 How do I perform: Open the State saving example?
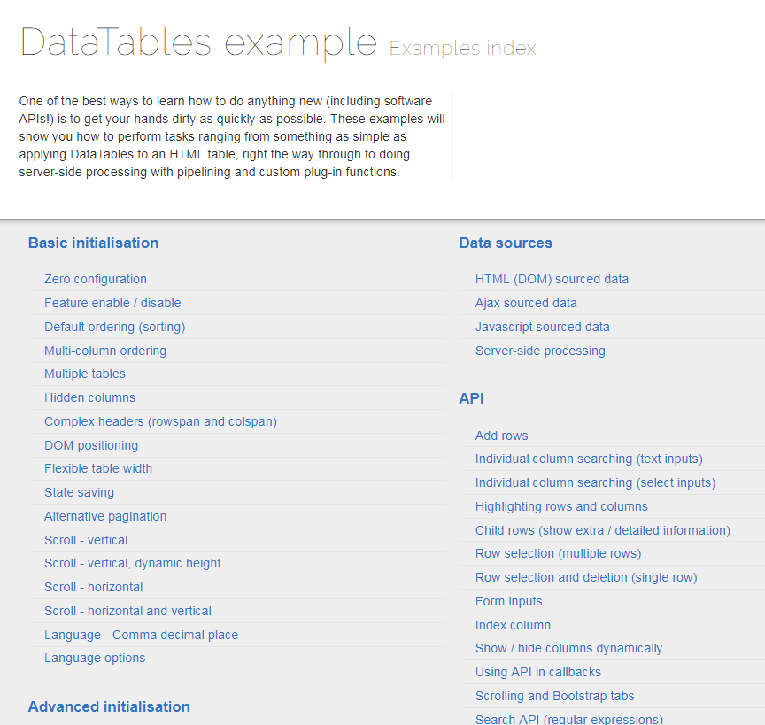click(x=79, y=492)
